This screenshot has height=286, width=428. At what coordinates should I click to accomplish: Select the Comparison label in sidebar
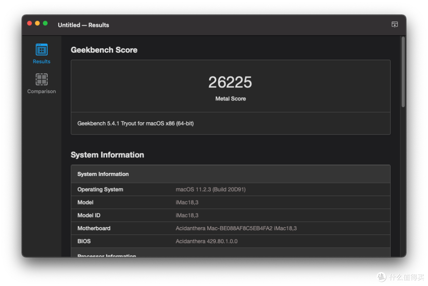(42, 91)
